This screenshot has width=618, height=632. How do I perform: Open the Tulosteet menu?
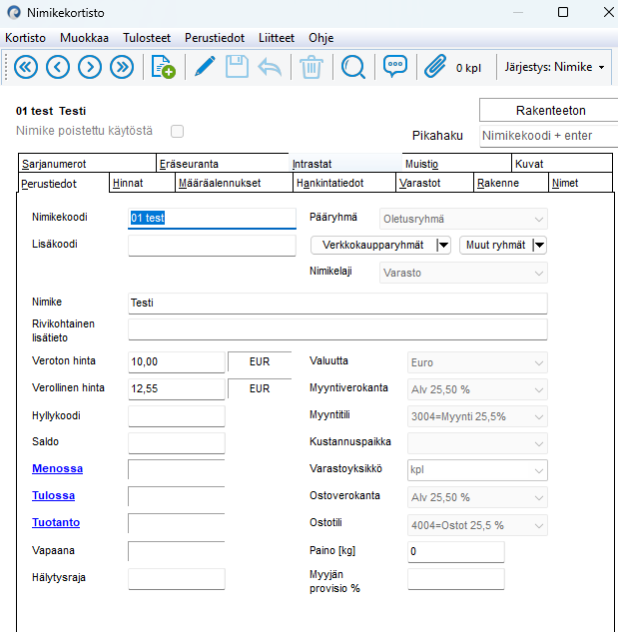[x=147, y=37]
